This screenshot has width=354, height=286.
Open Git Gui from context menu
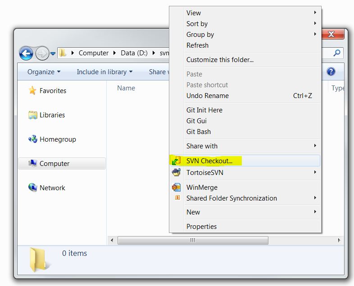pos(245,121)
